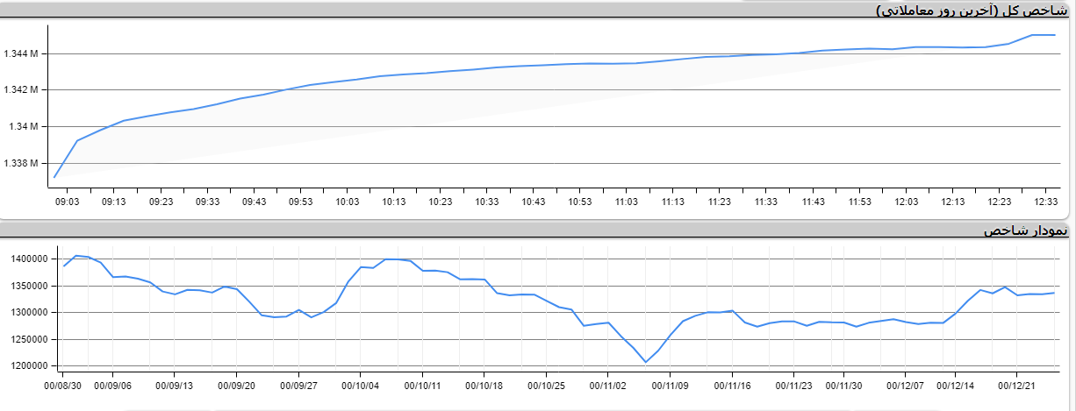This screenshot has width=1076, height=411.
Task: Click the starting point of the intraday line
Action: [x=54, y=177]
